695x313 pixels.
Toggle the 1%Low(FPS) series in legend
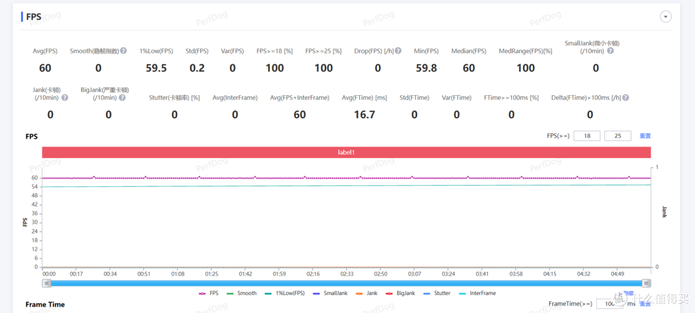[284, 293]
